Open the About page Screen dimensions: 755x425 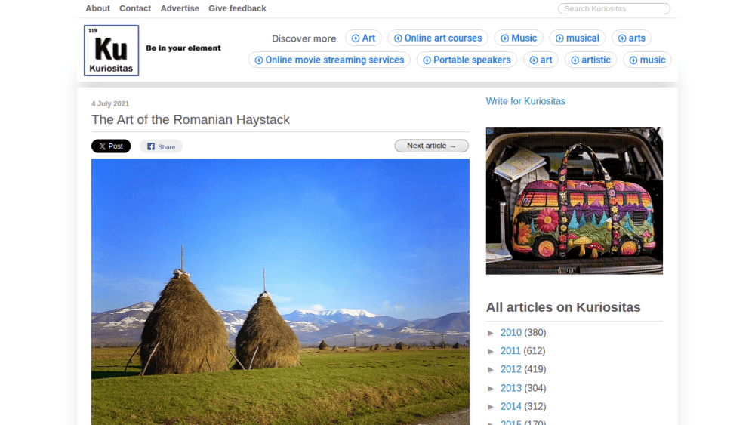point(97,8)
